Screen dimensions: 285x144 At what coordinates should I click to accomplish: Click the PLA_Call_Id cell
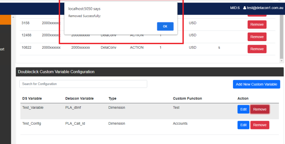(75, 124)
